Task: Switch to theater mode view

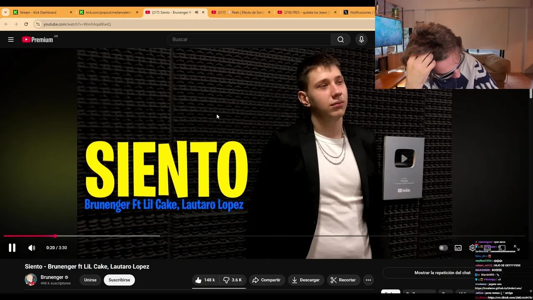Action: pyautogui.click(x=487, y=248)
